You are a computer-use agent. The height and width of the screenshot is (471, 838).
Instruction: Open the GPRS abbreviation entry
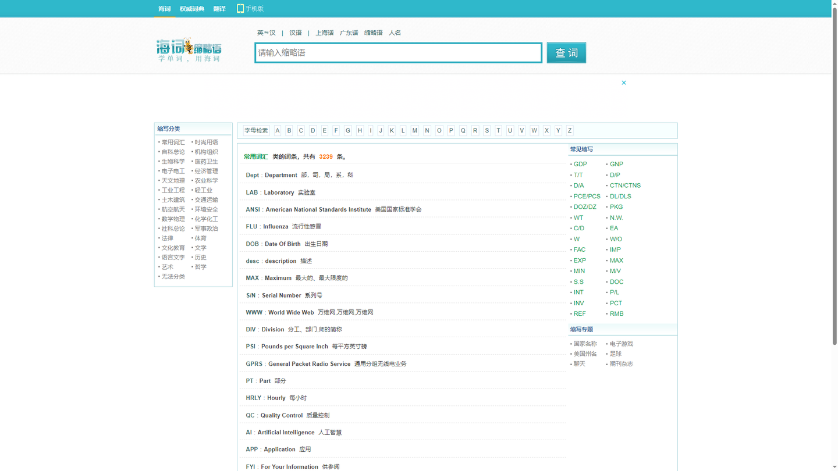click(254, 364)
